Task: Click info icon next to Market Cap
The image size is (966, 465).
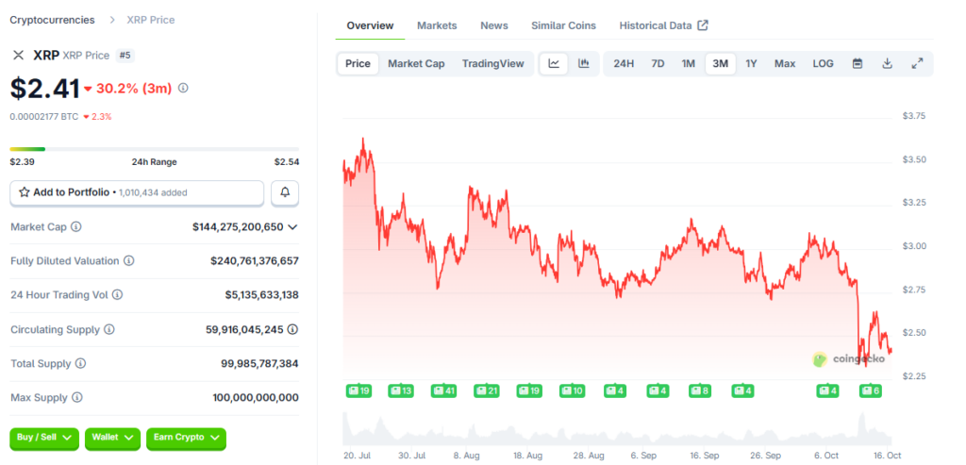Action: (x=76, y=227)
